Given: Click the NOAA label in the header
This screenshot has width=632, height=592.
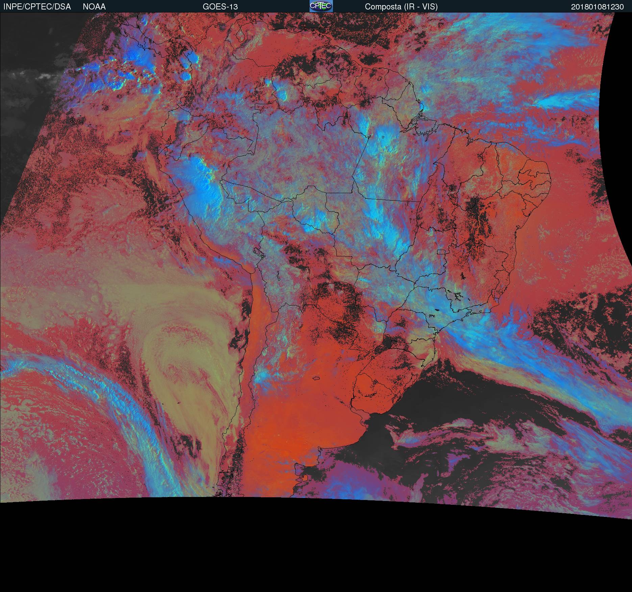Looking at the screenshot, I should click(94, 7).
